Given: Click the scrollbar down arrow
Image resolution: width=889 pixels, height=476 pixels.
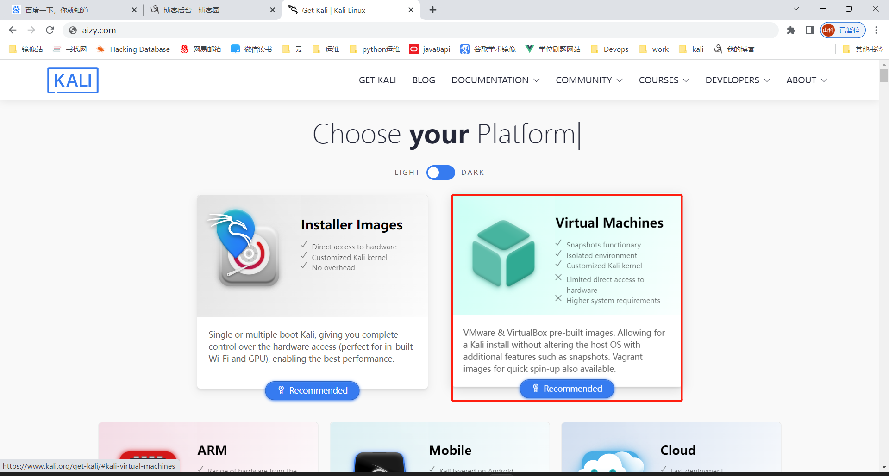Looking at the screenshot, I should click(x=884, y=467).
